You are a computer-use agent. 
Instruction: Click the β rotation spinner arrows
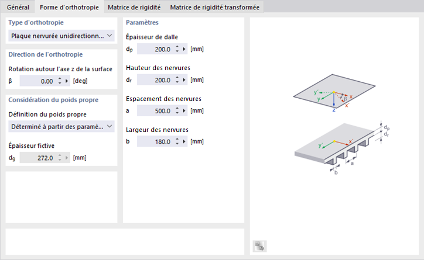(x=60, y=81)
